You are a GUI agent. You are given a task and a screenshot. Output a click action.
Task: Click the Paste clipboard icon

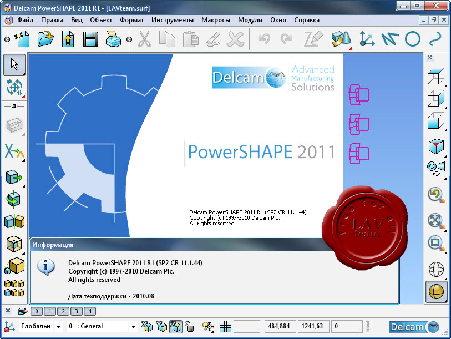point(190,39)
